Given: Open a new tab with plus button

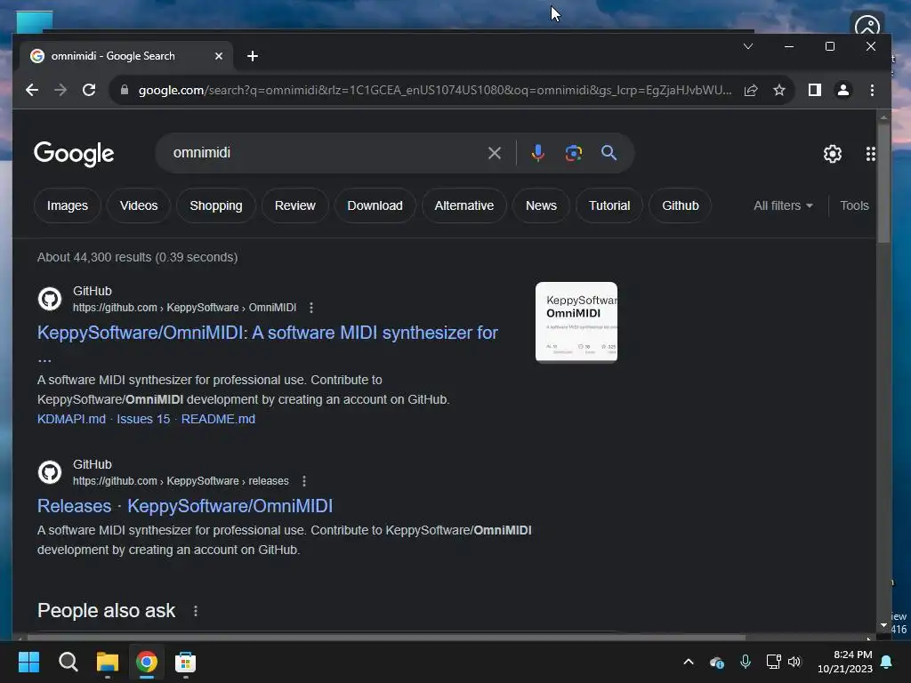Looking at the screenshot, I should [252, 56].
